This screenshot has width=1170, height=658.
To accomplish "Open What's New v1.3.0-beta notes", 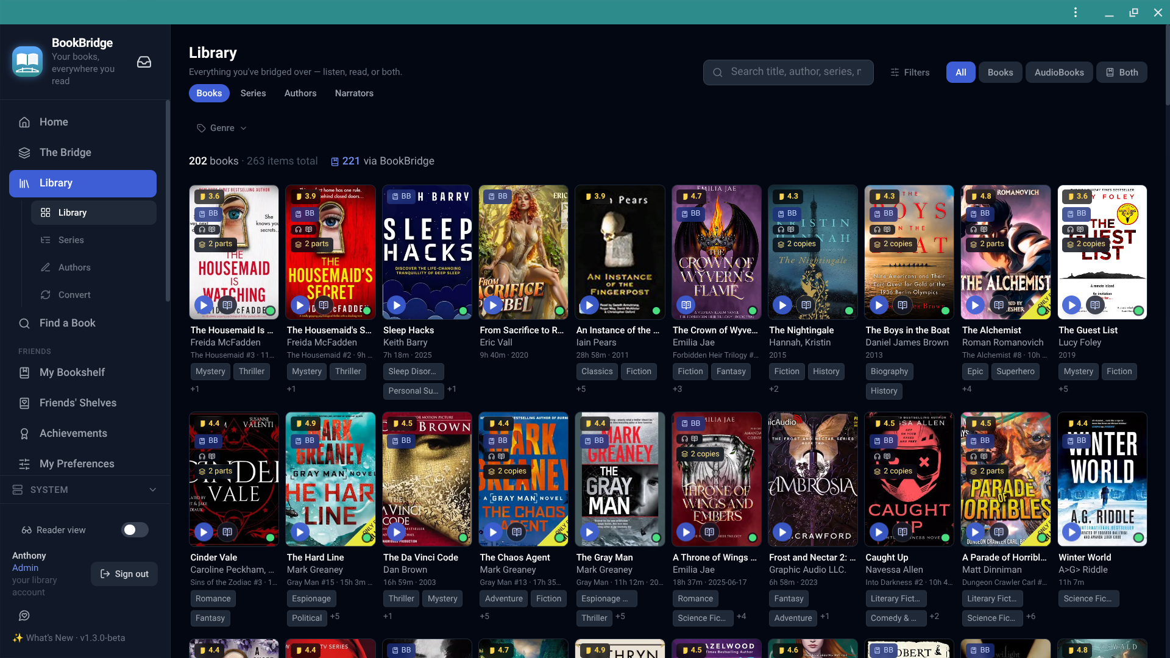I will [x=69, y=638].
